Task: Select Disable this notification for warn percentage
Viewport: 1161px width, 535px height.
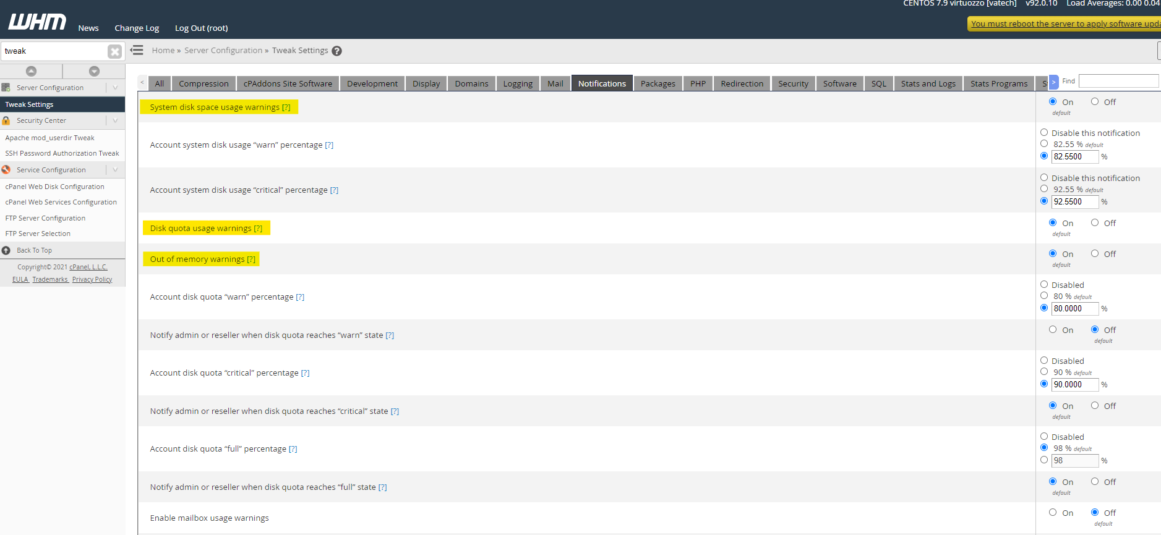Action: pos(1044,132)
